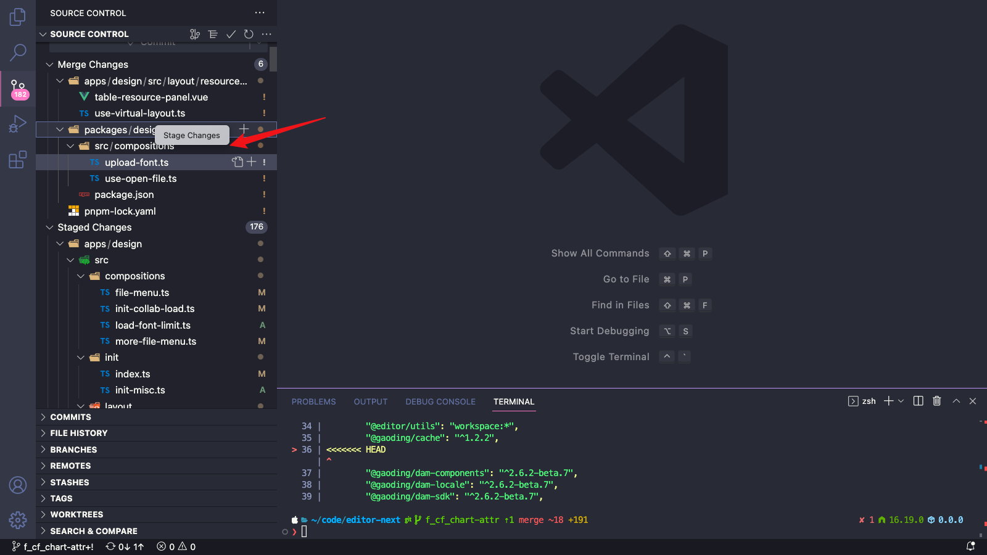987x555 pixels.
Task: Synchronize changes 0 down 1 up
Action: [x=125, y=546]
